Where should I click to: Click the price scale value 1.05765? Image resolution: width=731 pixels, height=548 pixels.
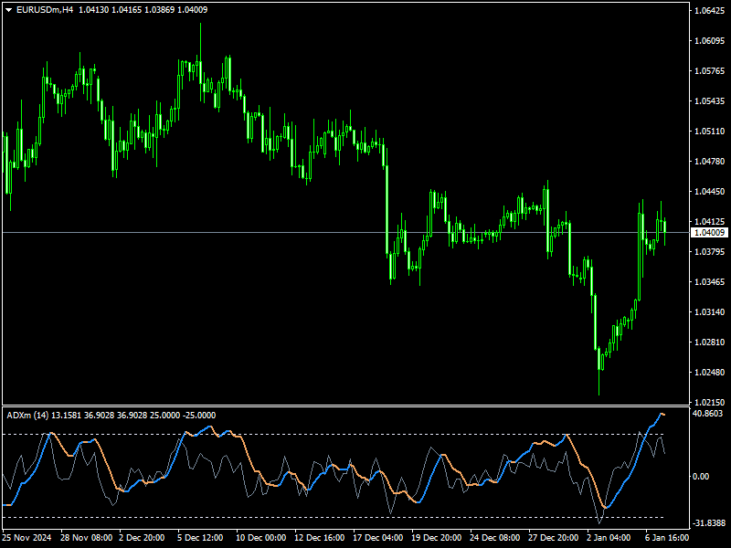tap(710, 71)
